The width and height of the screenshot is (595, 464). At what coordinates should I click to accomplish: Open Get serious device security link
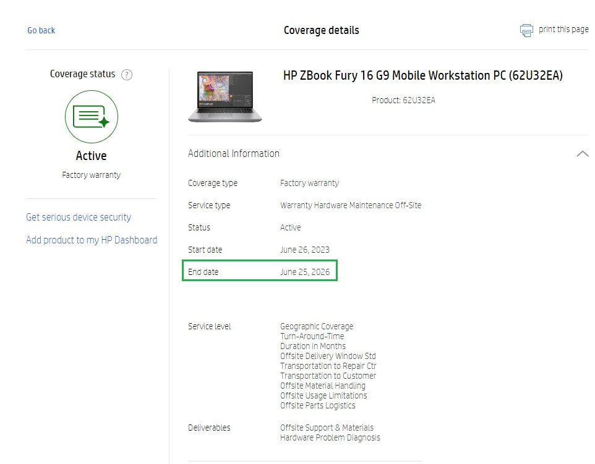click(78, 217)
